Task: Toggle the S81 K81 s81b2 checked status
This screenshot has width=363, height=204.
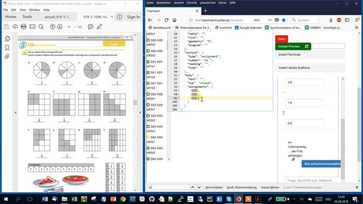Action: 148,73
